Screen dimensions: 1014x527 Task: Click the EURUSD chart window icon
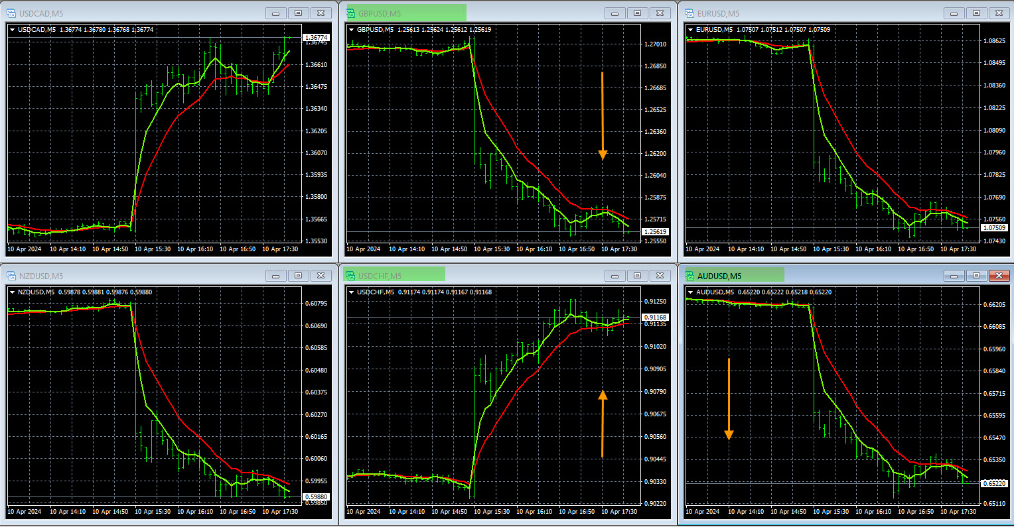[689, 13]
